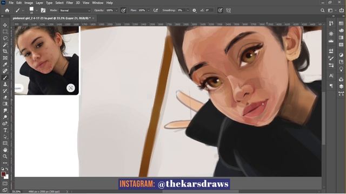
Task: Open the tool preset picker arrow
Action: pos(23,10)
